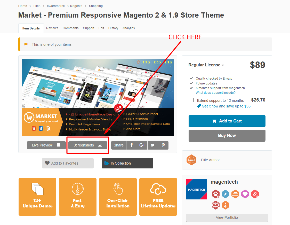Click the Add to Cart button
The image size is (290, 225).
pos(227,121)
